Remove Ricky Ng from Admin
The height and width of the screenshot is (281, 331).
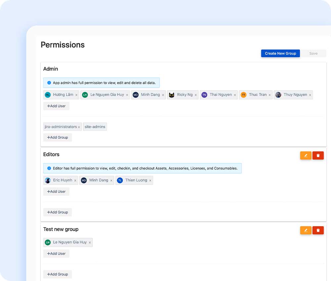(x=196, y=95)
